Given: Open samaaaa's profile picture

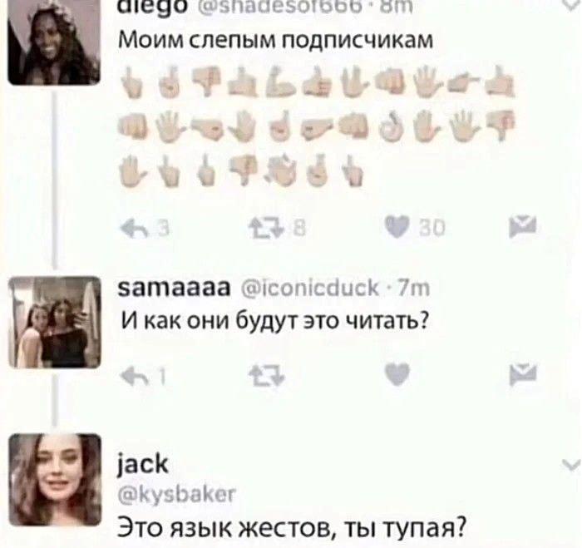Looking at the screenshot, I should [x=55, y=323].
